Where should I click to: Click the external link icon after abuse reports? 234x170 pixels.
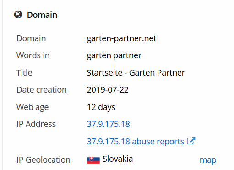[191, 141]
